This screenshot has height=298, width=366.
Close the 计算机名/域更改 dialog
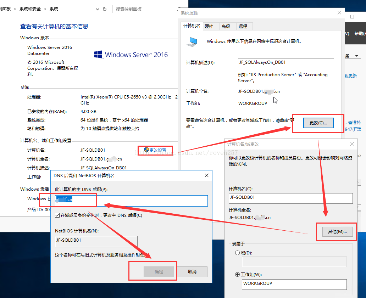352,144
